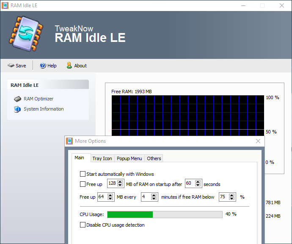Screen dimensions: 292x244
Task: Click the System Information monitor icon
Action: tap(17, 109)
